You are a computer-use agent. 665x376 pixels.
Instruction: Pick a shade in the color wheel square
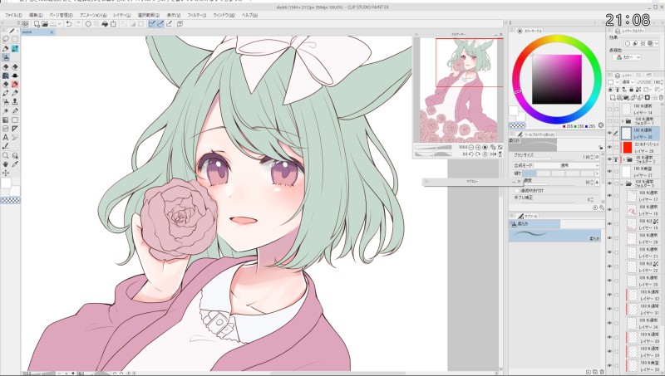pyautogui.click(x=556, y=79)
